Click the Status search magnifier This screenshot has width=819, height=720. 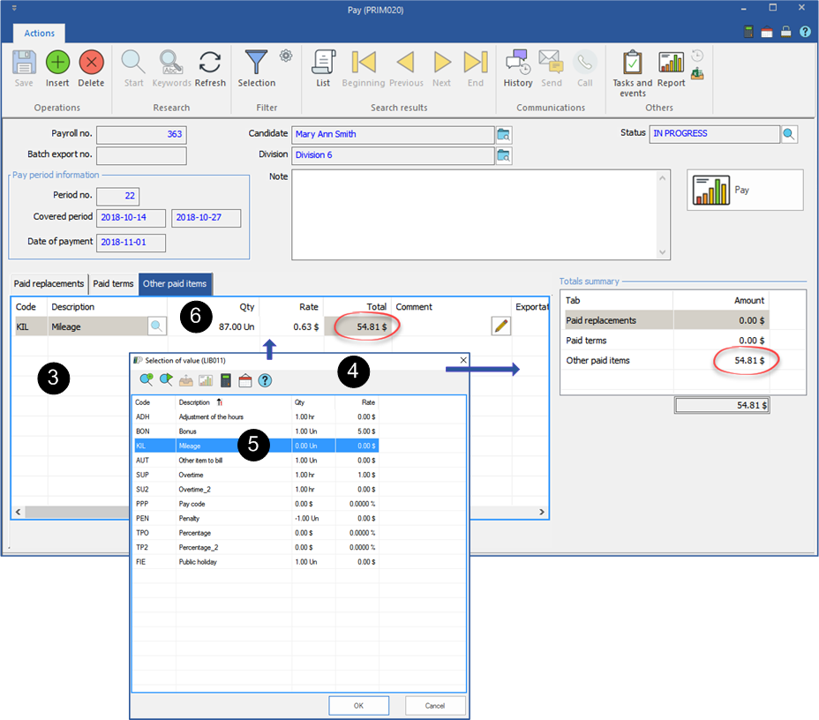789,134
